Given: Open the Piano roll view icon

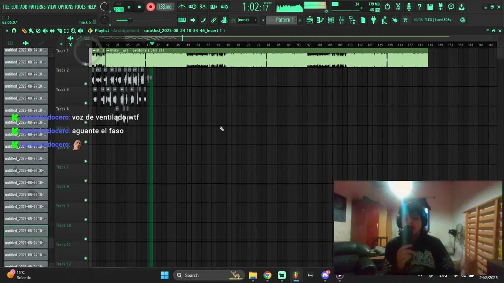Looking at the screenshot, I should (321, 20).
